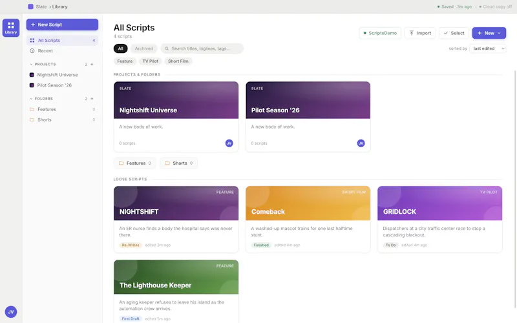Open the sorted by last edited dropdown
The width and height of the screenshot is (517, 323).
[488, 48]
